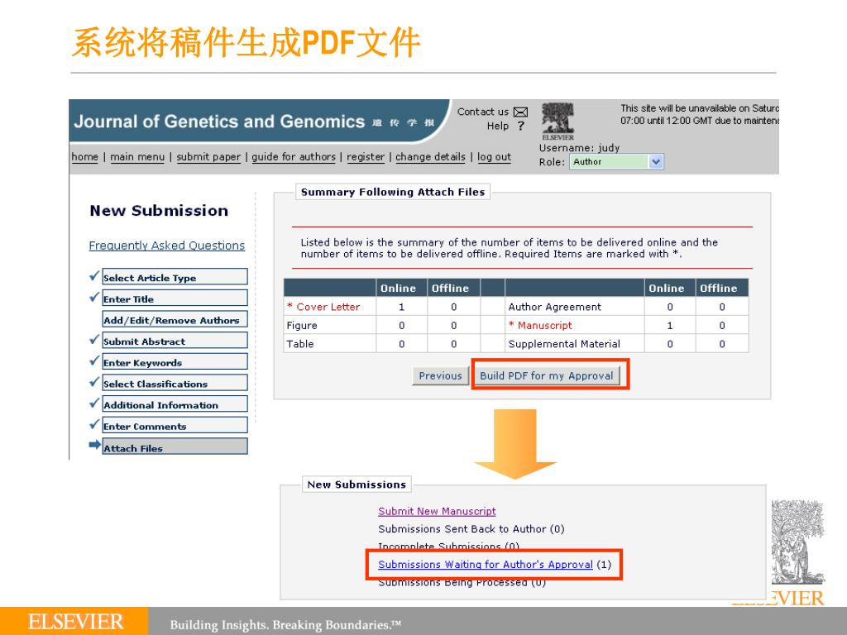Open the change details link
847x635 pixels.
pyautogui.click(x=430, y=157)
